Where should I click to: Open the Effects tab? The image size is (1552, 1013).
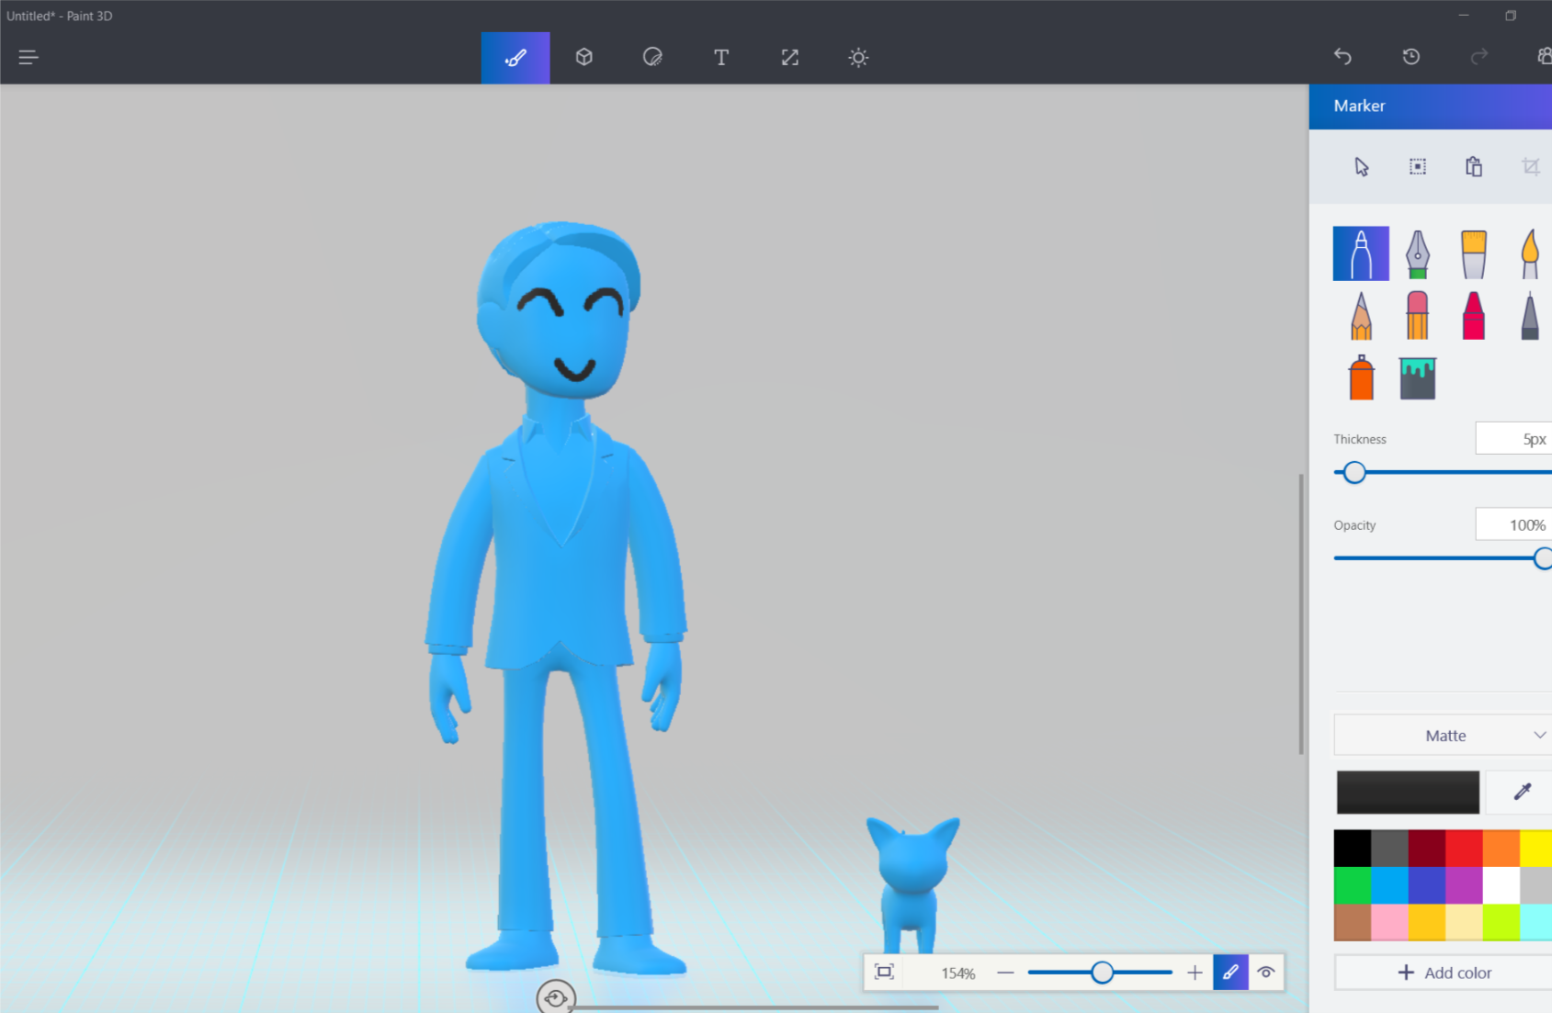point(858,58)
